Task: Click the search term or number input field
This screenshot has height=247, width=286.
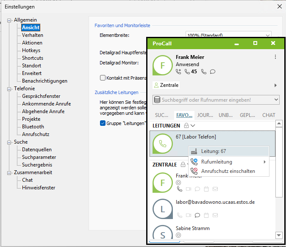Action: (x=212, y=100)
